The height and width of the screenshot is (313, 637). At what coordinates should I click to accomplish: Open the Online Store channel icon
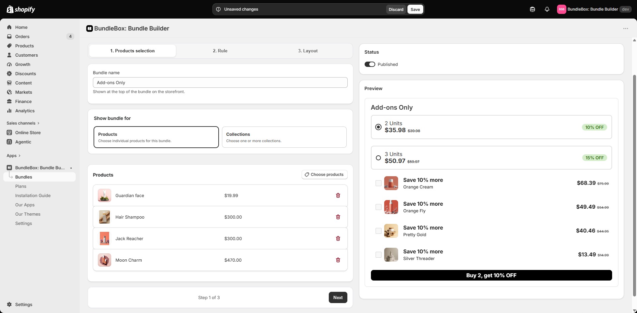pos(9,132)
